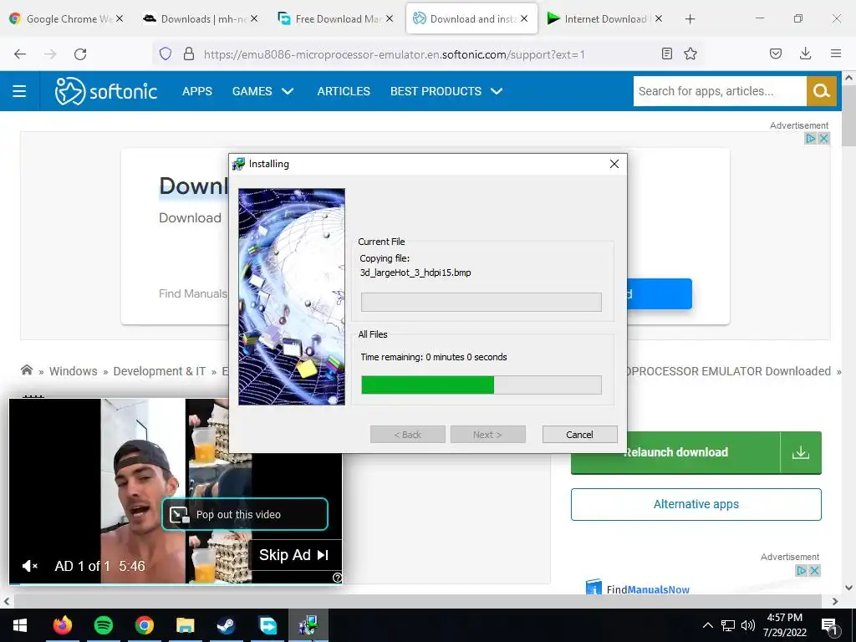Screen dimensions: 856x642
Task: Click the home breadcrumb icon
Action: click(26, 370)
